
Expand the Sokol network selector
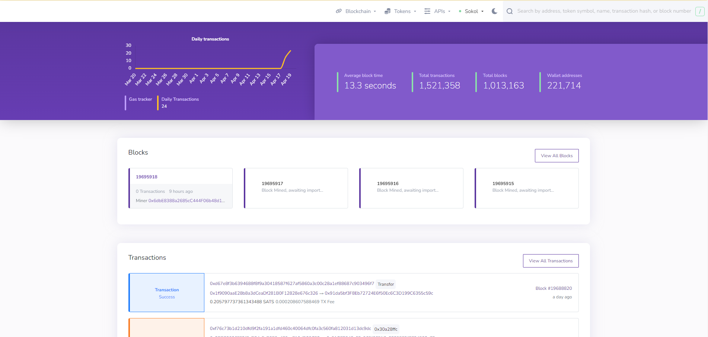click(x=471, y=11)
